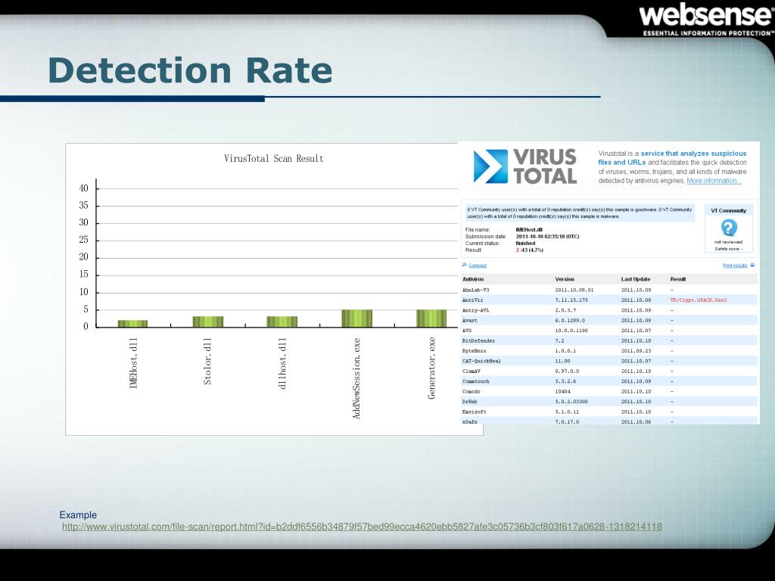This screenshot has height=581, width=775.
Task: Click the '10' y-axis value
Action: pyautogui.click(x=83, y=292)
